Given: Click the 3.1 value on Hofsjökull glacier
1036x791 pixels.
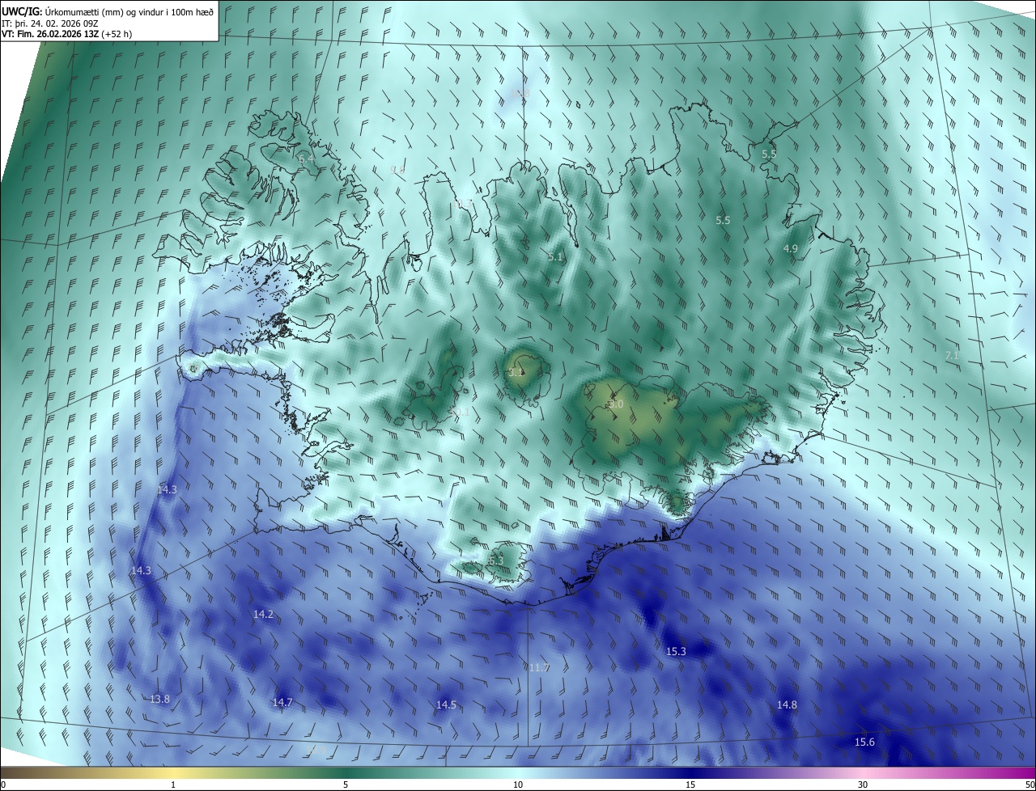Looking at the screenshot, I should [516, 373].
